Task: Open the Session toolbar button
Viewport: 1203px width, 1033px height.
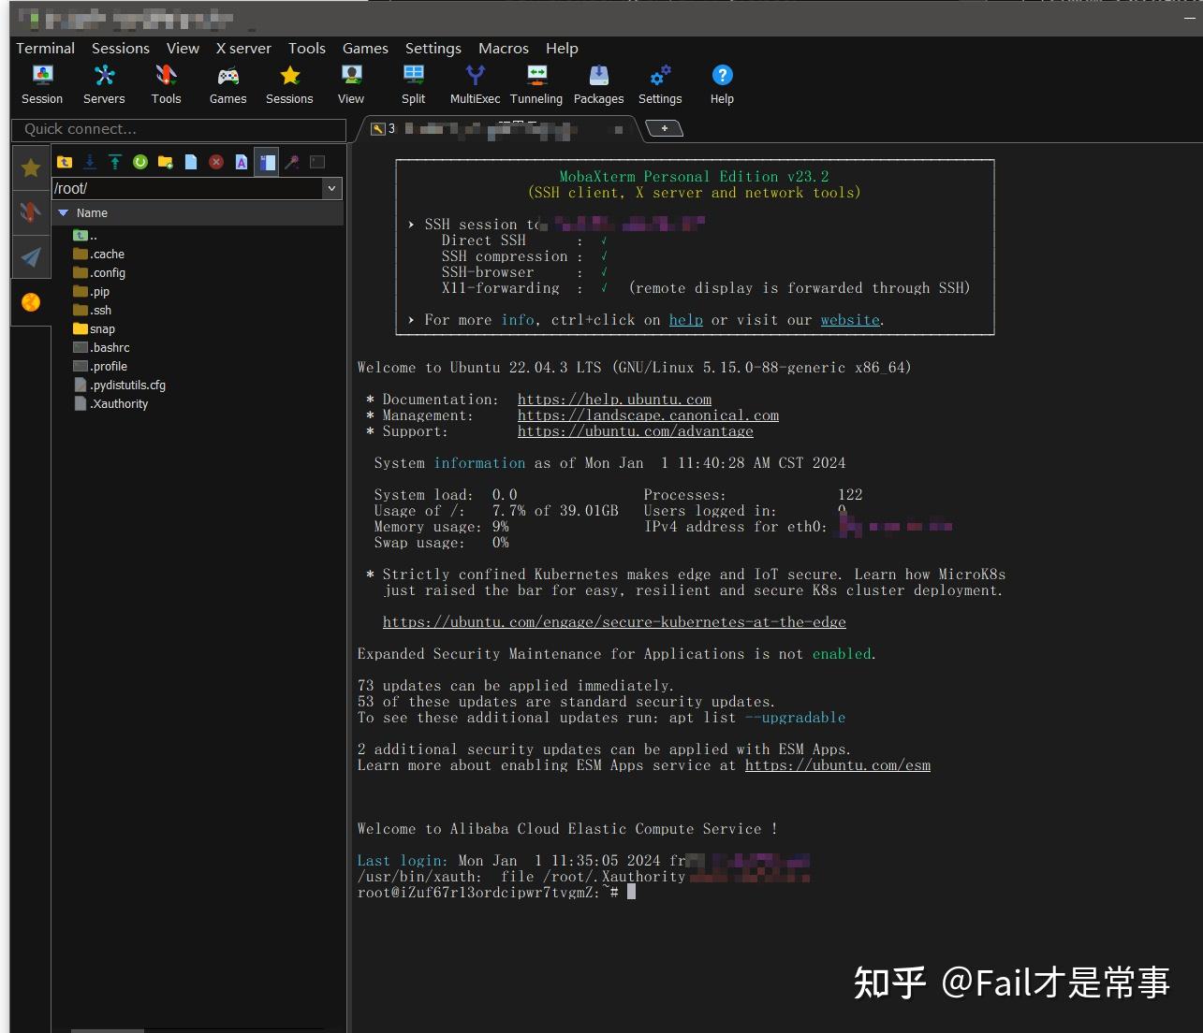Action: tap(42, 84)
